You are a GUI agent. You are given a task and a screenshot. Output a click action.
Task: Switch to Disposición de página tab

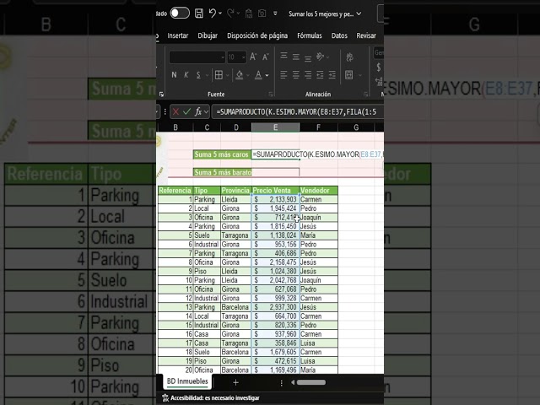tap(257, 35)
